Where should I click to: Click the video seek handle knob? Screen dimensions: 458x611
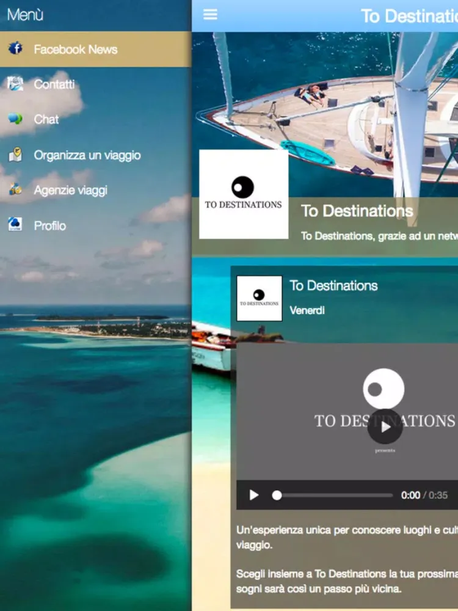pyautogui.click(x=277, y=496)
